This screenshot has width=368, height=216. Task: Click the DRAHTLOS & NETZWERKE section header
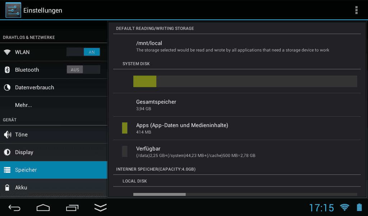29,37
